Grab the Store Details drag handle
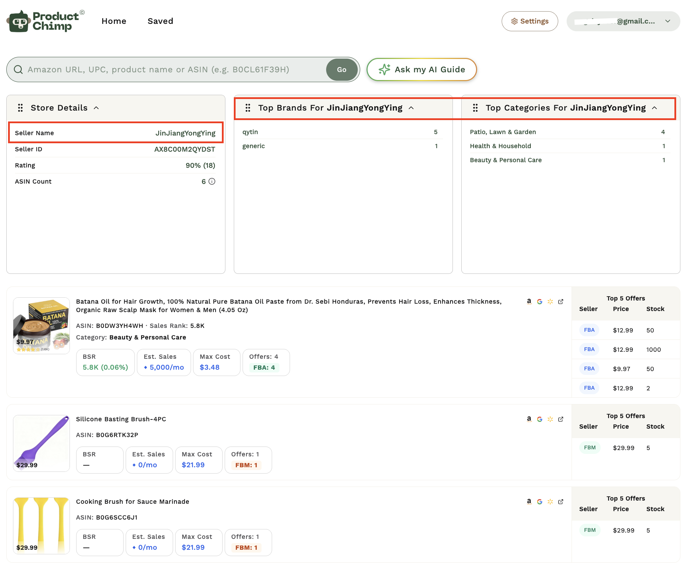This screenshot has width=686, height=568. pyautogui.click(x=20, y=108)
